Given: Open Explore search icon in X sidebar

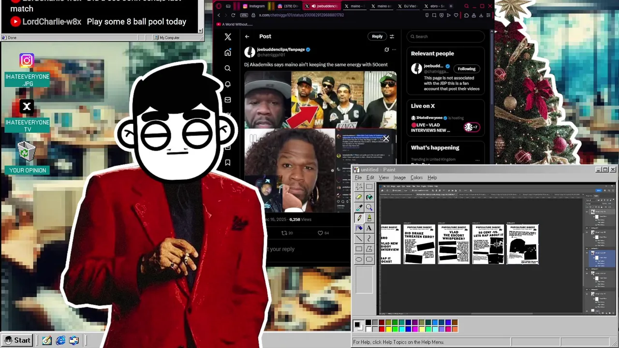Looking at the screenshot, I should click(228, 68).
